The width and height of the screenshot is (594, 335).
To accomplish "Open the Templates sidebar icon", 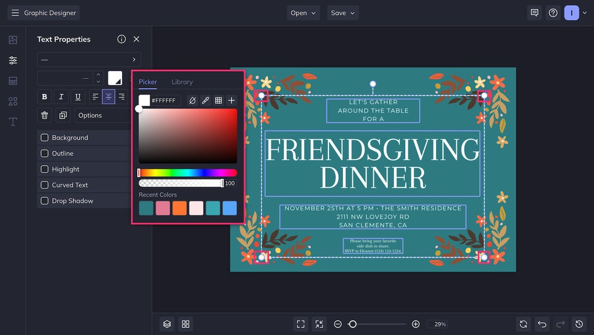I will [13, 81].
